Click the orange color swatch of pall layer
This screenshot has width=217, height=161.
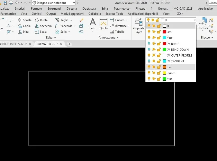coord(165,67)
